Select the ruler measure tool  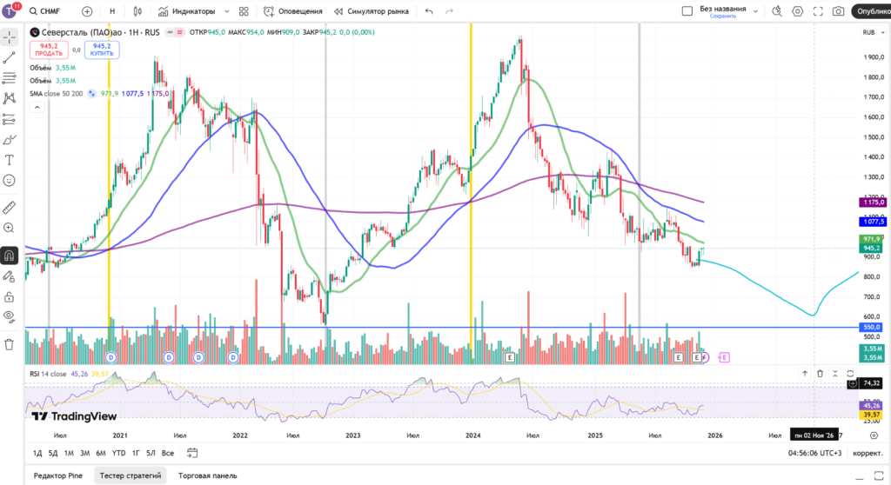(9, 207)
